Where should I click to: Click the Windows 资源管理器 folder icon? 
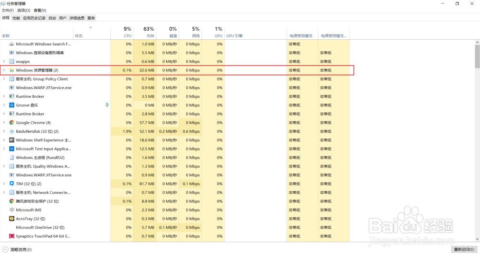point(12,70)
